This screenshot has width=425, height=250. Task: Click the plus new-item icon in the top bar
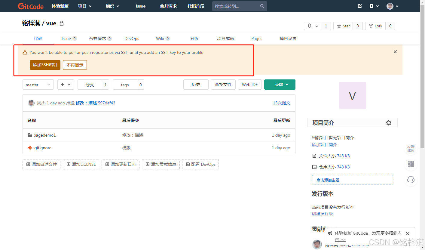tap(371, 6)
